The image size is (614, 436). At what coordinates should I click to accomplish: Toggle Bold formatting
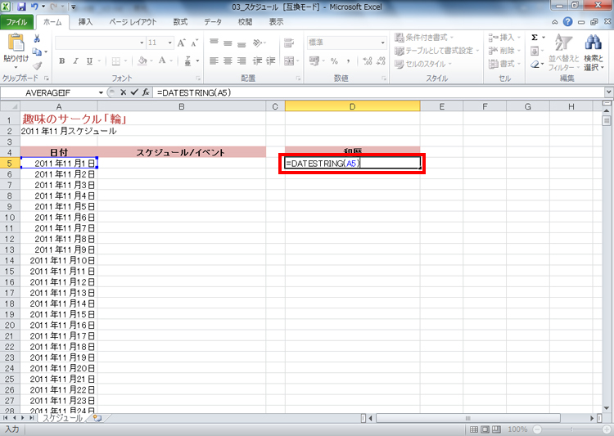click(62, 61)
